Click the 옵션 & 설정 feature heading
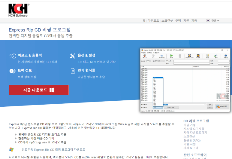Viewport: 232px width, 159px height. pyautogui.click(x=86, y=55)
